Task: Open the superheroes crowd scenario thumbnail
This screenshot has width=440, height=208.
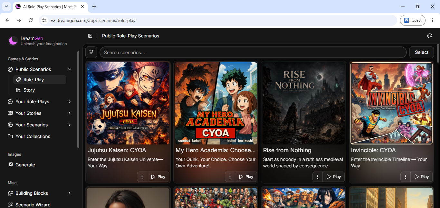Action: tap(216, 198)
